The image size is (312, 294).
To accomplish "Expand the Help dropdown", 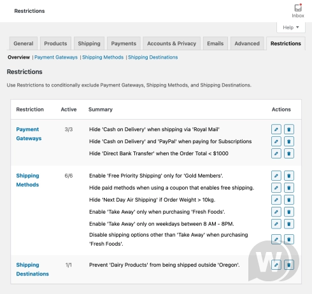I will (x=291, y=27).
